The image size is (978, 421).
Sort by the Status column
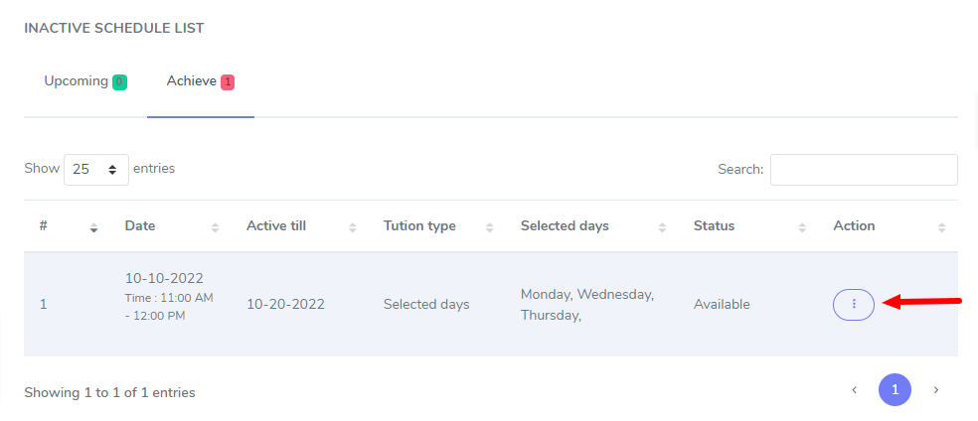tap(802, 227)
